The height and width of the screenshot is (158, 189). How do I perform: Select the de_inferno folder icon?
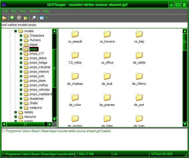(139, 76)
